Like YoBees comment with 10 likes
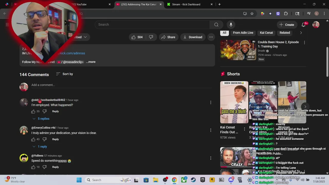 click(33, 167)
